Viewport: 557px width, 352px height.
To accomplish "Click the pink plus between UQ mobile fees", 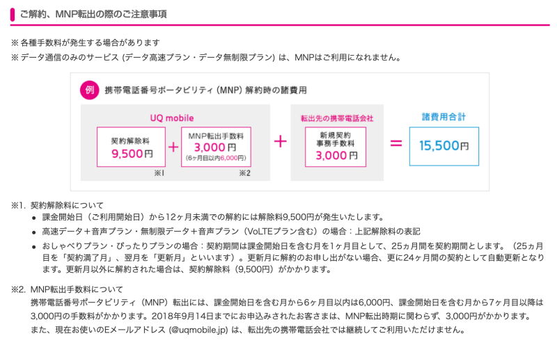I will click(173, 147).
